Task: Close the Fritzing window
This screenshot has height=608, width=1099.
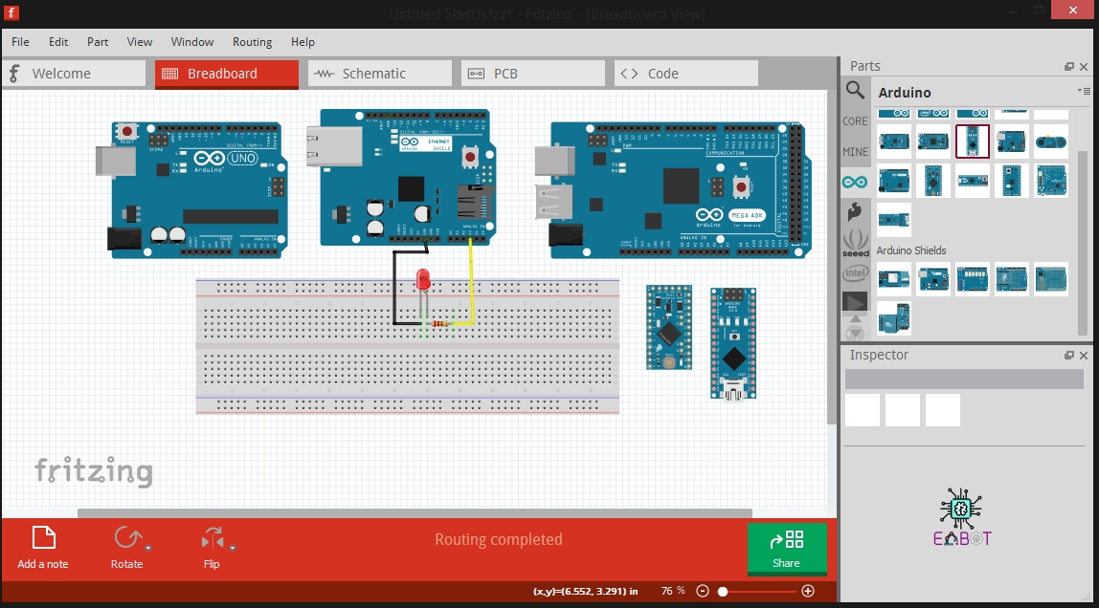Action: coord(1073,10)
